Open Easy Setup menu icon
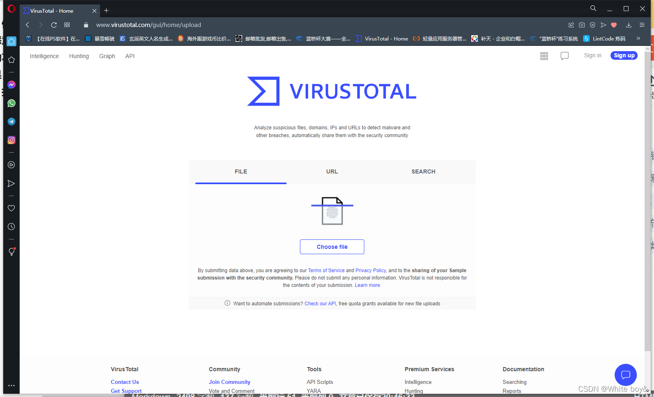Screen dimensions: 654x397 click(642, 25)
